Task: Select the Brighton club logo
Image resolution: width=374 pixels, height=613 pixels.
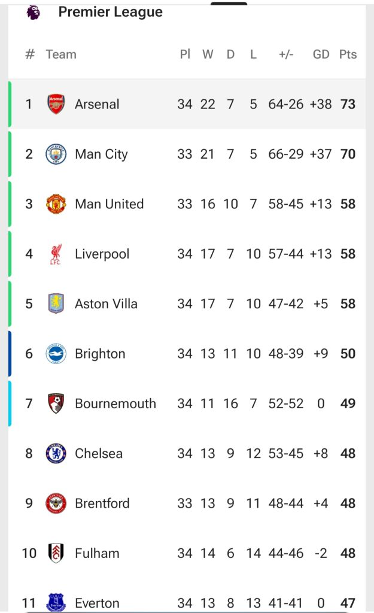Action: [x=56, y=354]
